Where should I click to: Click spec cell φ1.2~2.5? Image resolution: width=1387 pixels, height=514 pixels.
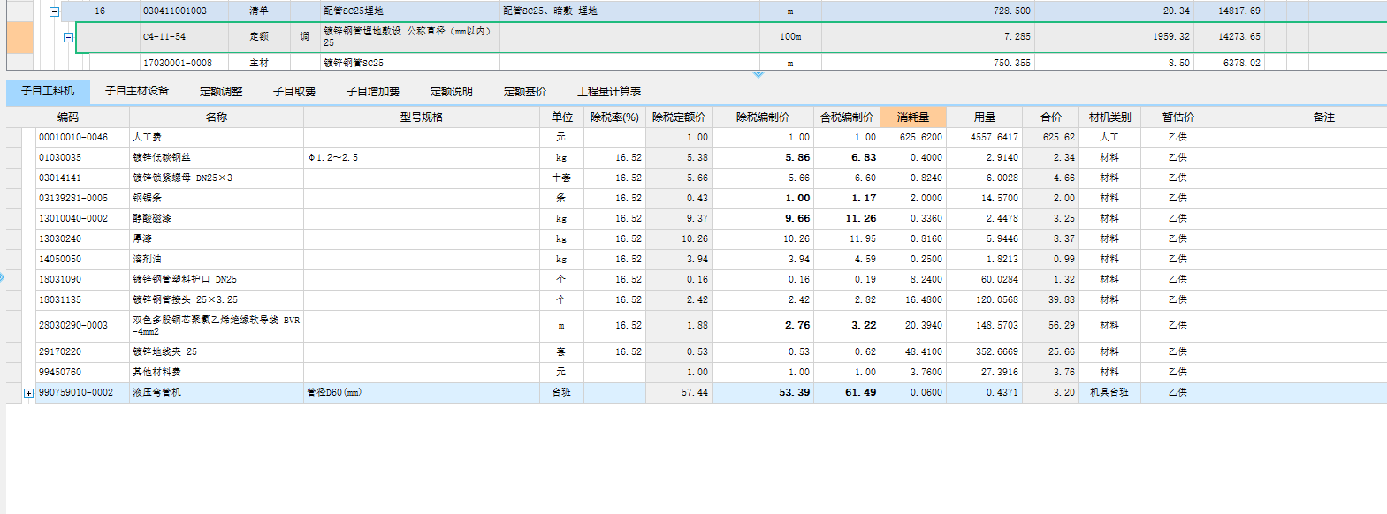422,157
